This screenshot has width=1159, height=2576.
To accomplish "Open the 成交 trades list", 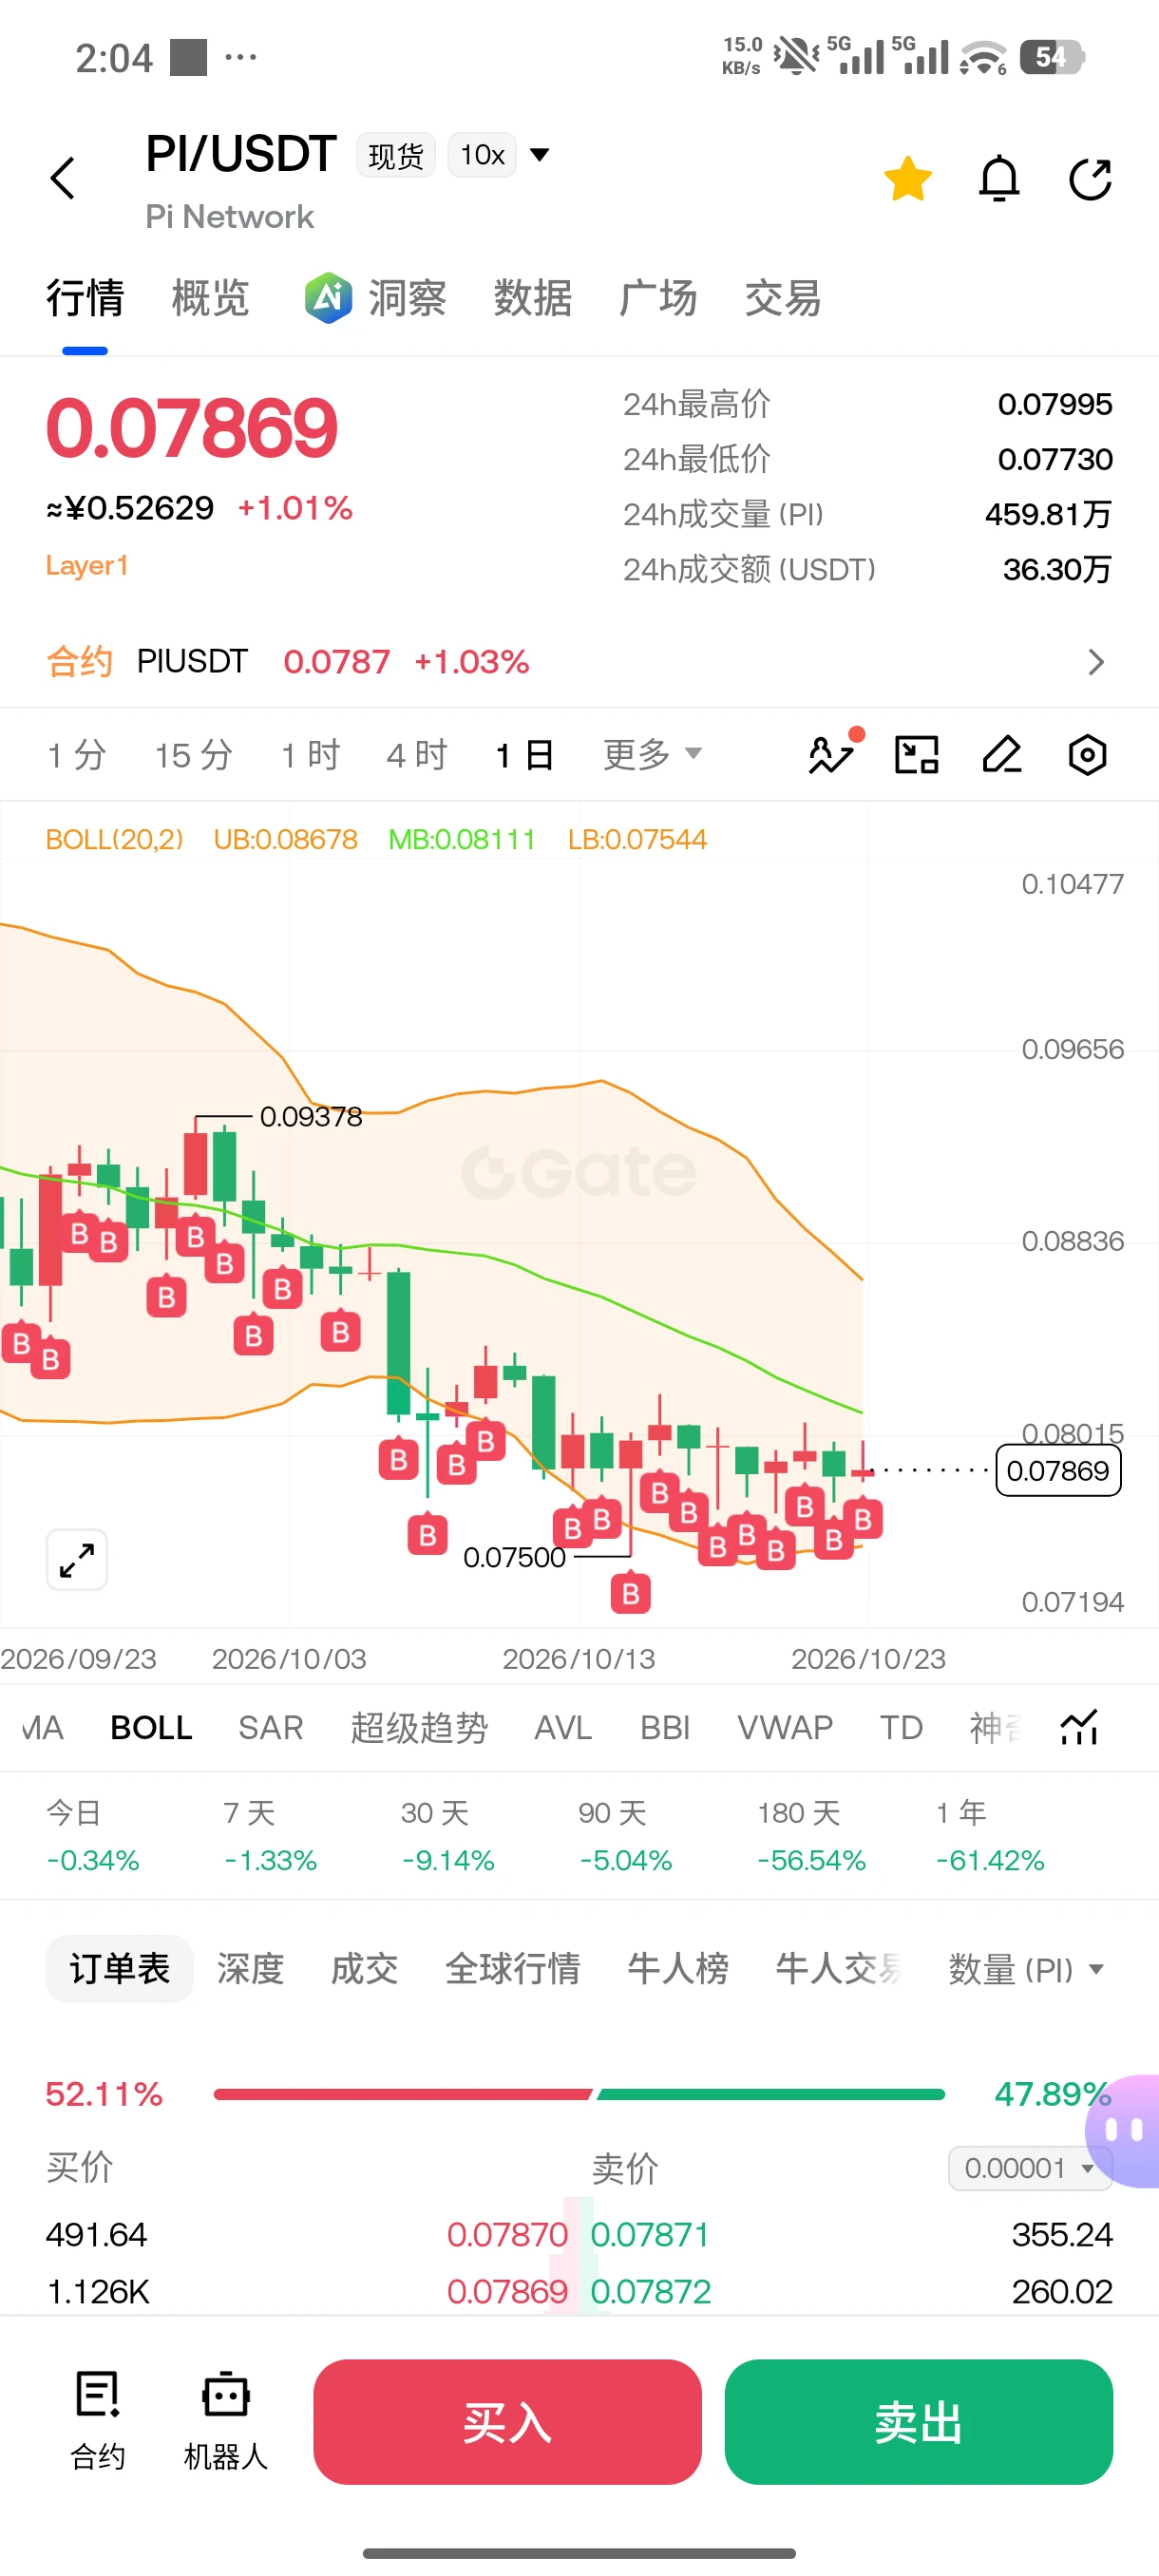I will (364, 1968).
